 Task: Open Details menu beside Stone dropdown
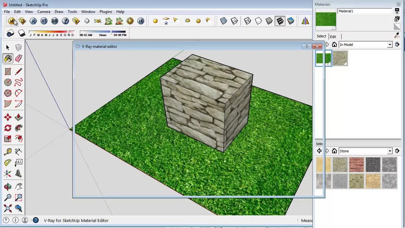[397, 151]
